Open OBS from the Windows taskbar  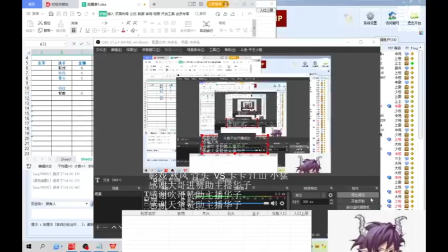pyautogui.click(x=86, y=246)
